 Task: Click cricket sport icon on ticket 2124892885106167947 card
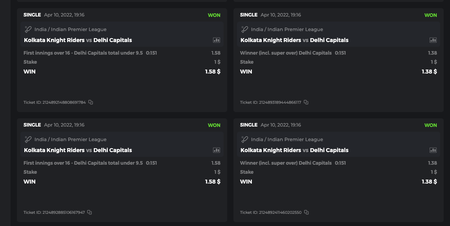click(28, 139)
